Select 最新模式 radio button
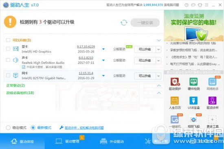The height and width of the screenshot is (149, 224). tap(33, 127)
